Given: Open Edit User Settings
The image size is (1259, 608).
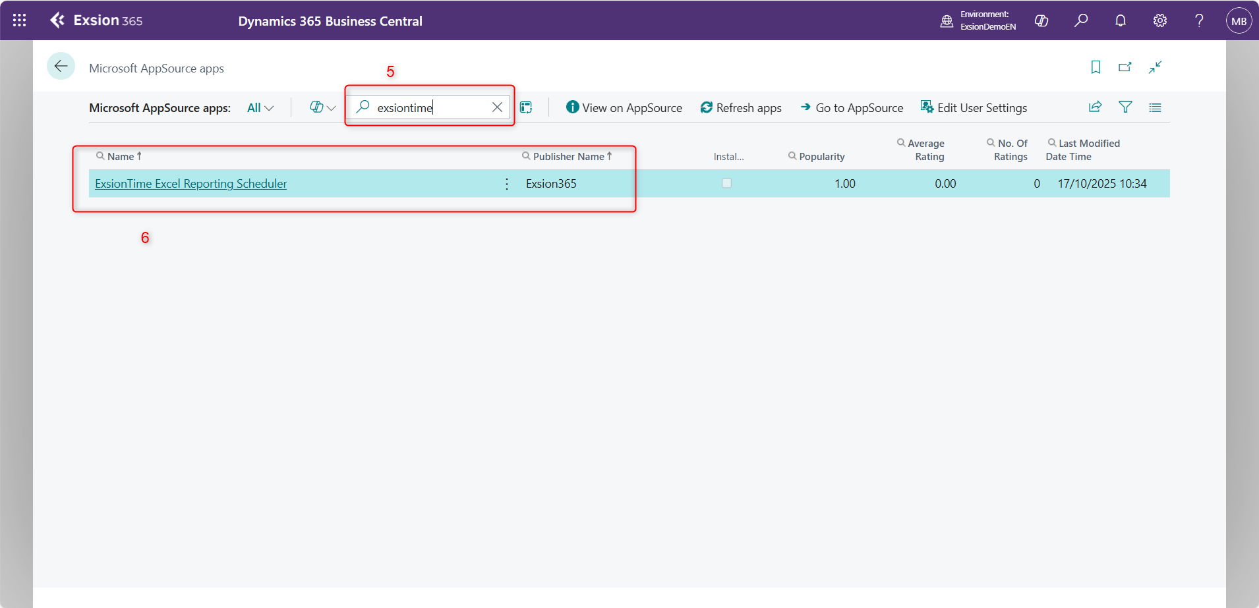Looking at the screenshot, I should point(974,107).
